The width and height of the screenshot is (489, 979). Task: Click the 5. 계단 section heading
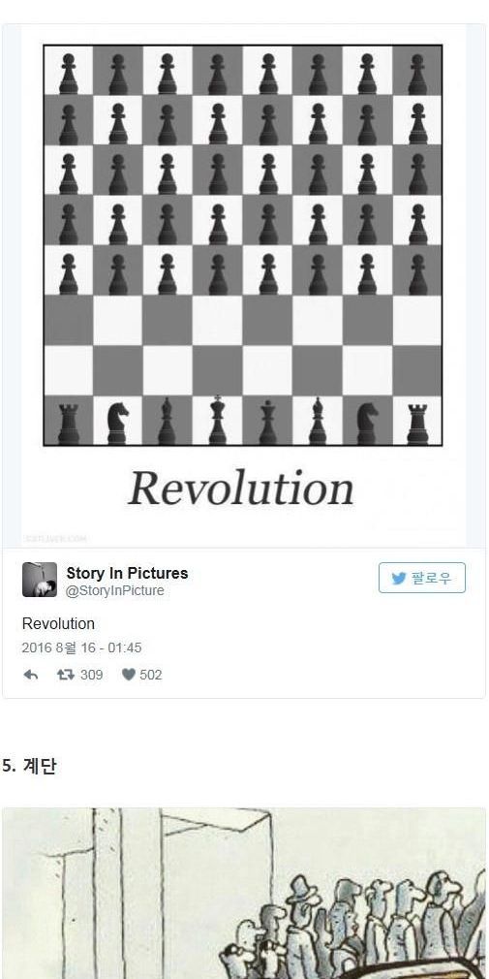(29, 766)
